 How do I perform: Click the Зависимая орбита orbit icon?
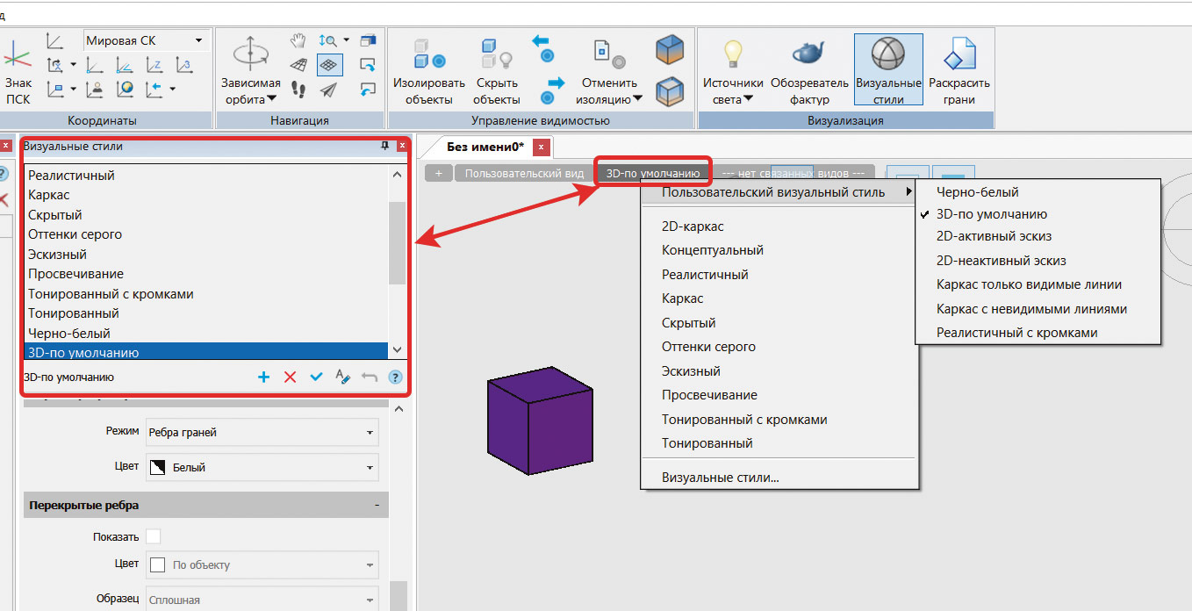click(251, 53)
